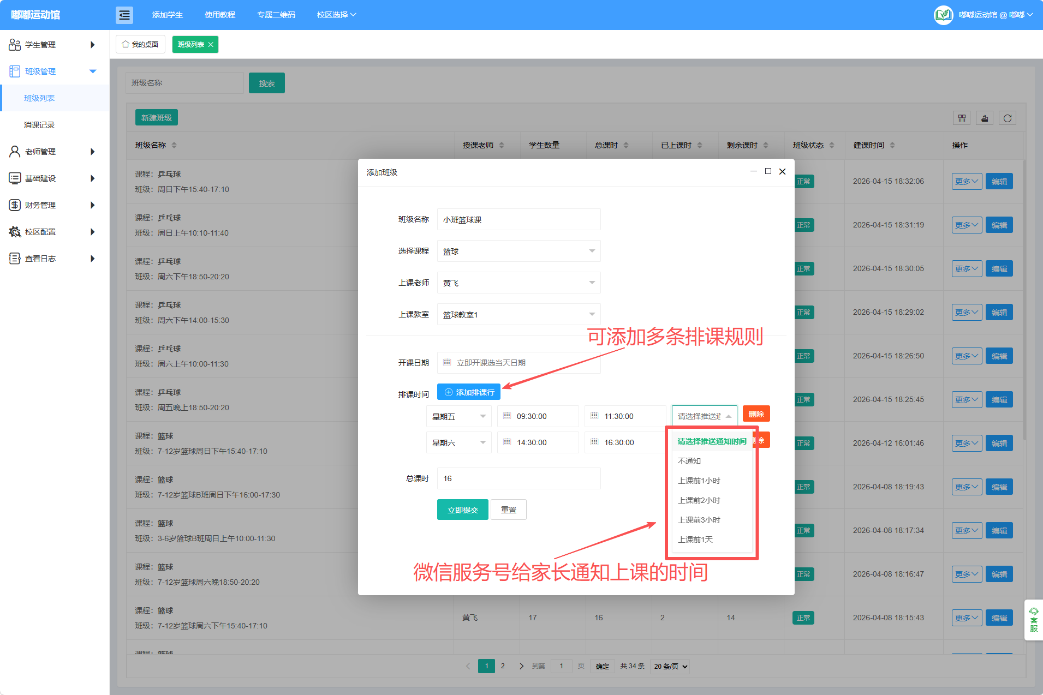Click the 基础建设 sidebar icon
The width and height of the screenshot is (1043, 695).
click(15, 178)
